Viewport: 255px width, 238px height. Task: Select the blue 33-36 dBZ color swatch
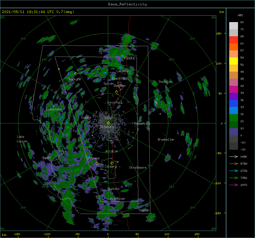tap(233, 104)
